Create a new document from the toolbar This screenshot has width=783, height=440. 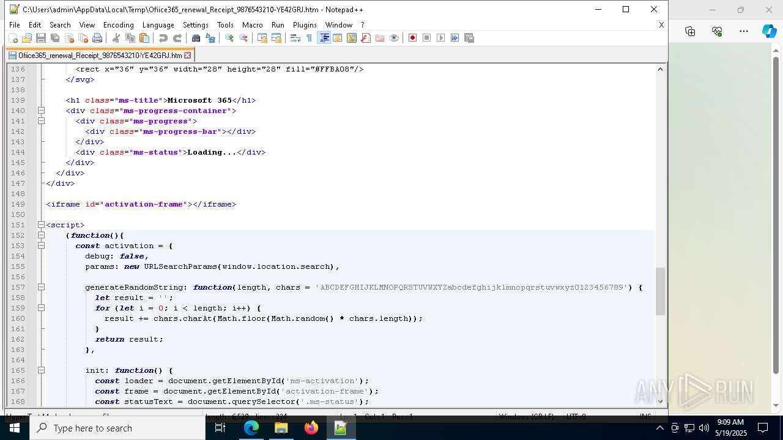pyautogui.click(x=13, y=38)
